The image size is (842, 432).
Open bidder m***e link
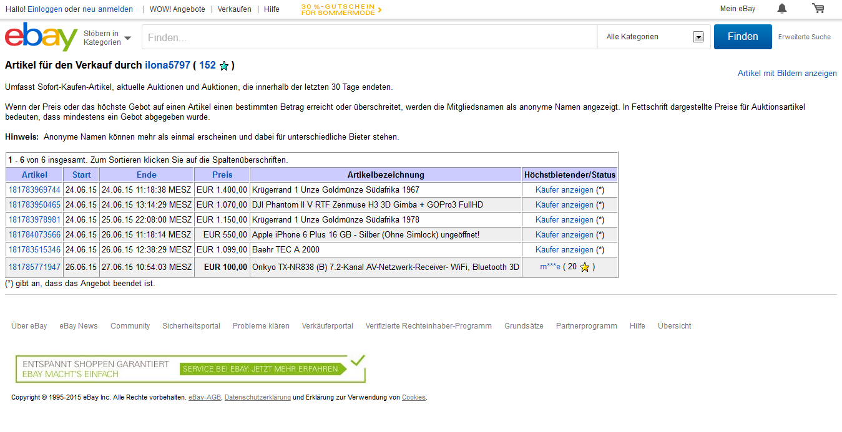551,267
